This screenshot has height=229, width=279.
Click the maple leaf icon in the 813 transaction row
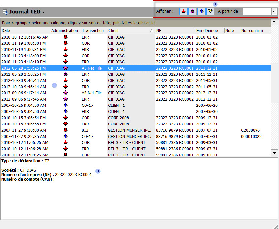65,130
